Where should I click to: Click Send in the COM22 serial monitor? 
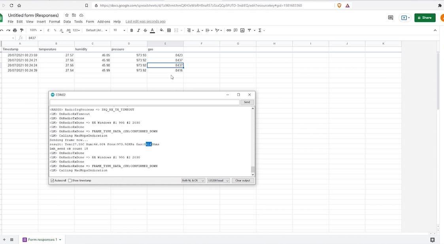tap(247, 102)
